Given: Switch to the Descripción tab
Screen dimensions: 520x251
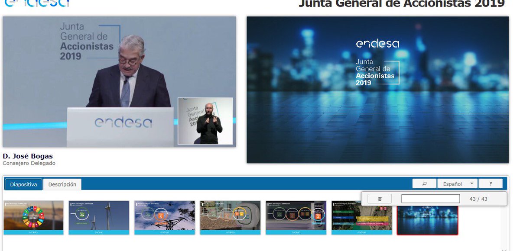Looking at the screenshot, I should coord(62,184).
